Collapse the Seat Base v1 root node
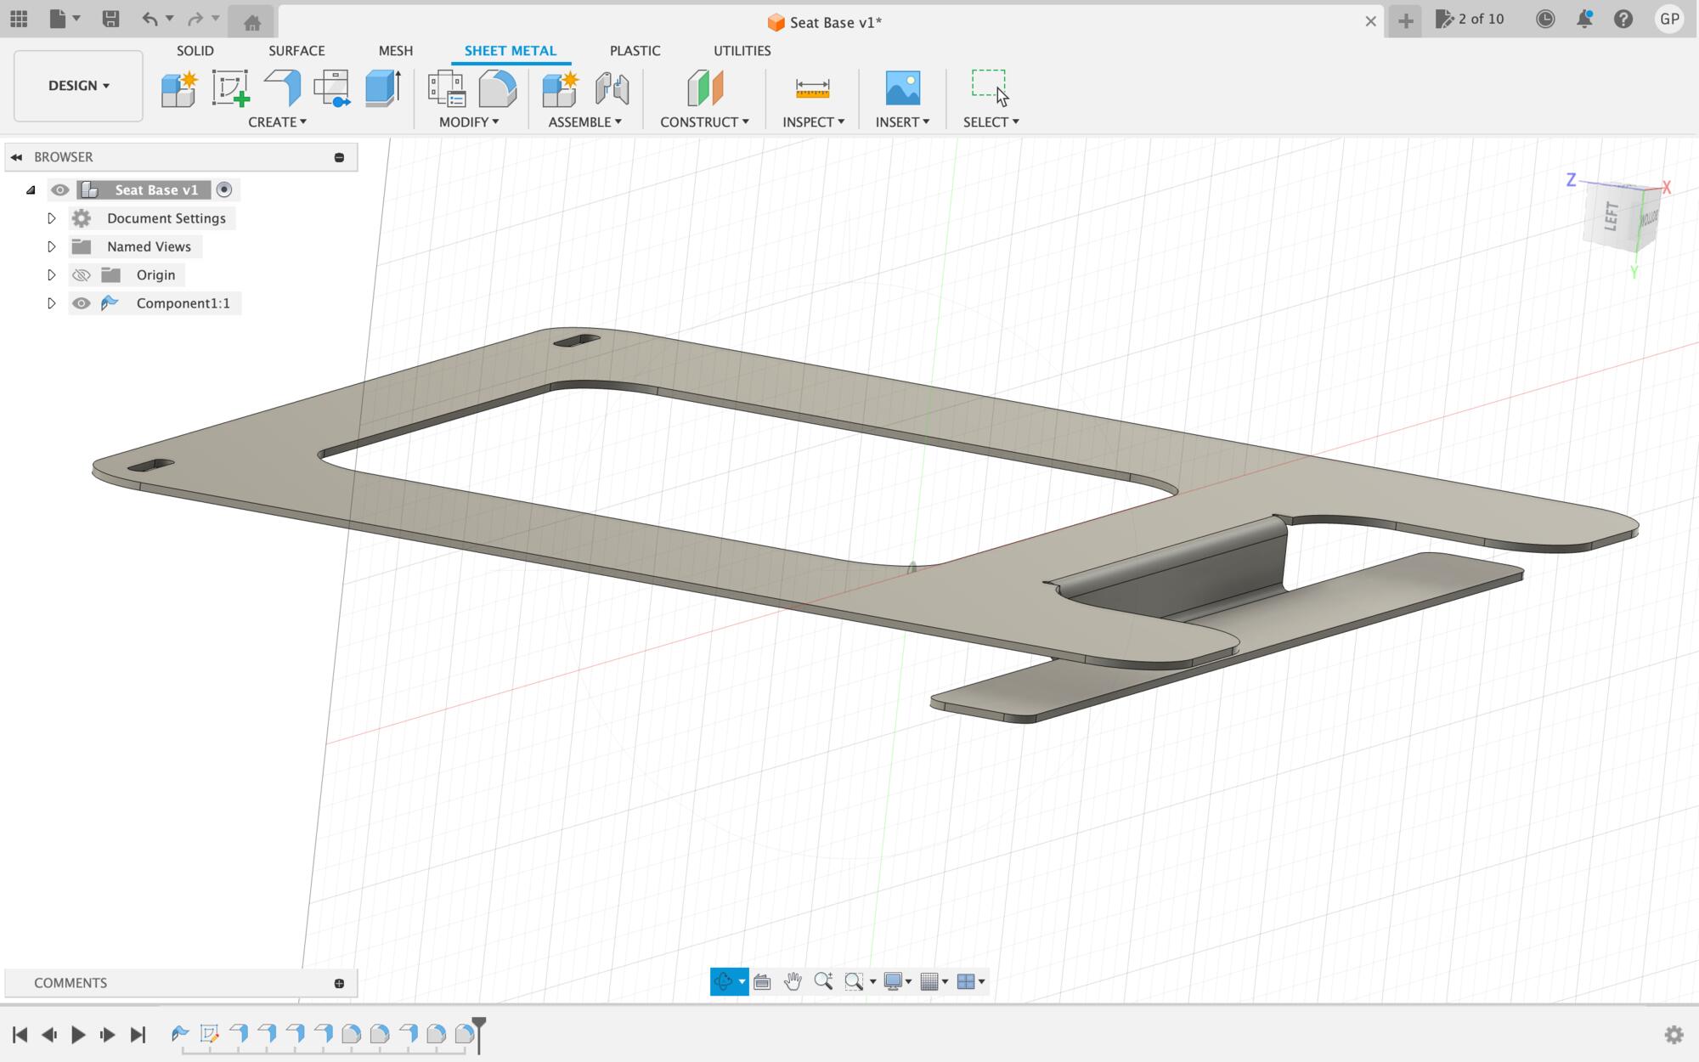Image resolution: width=1699 pixels, height=1062 pixels. pyautogui.click(x=31, y=190)
